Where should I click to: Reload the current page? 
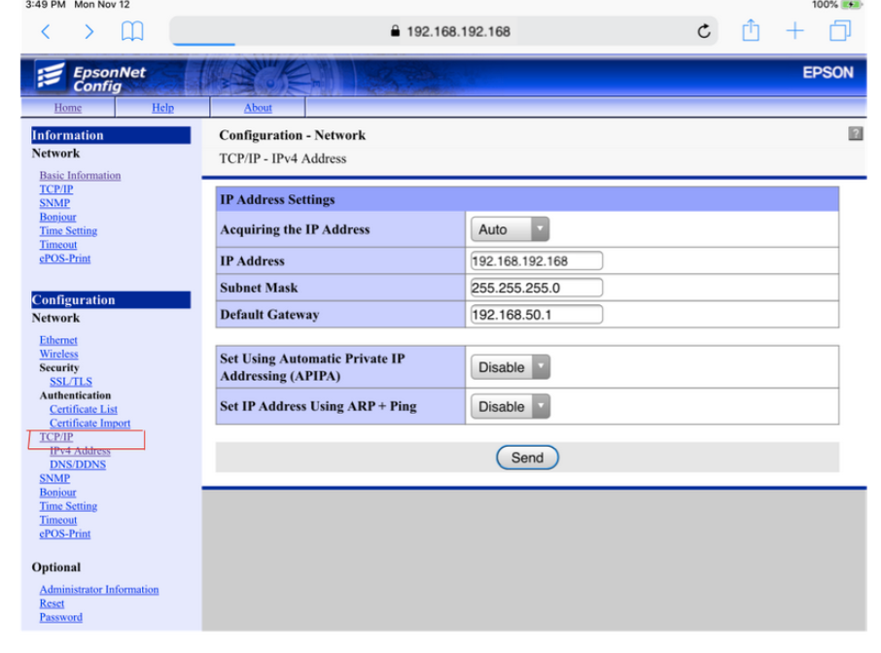[703, 31]
